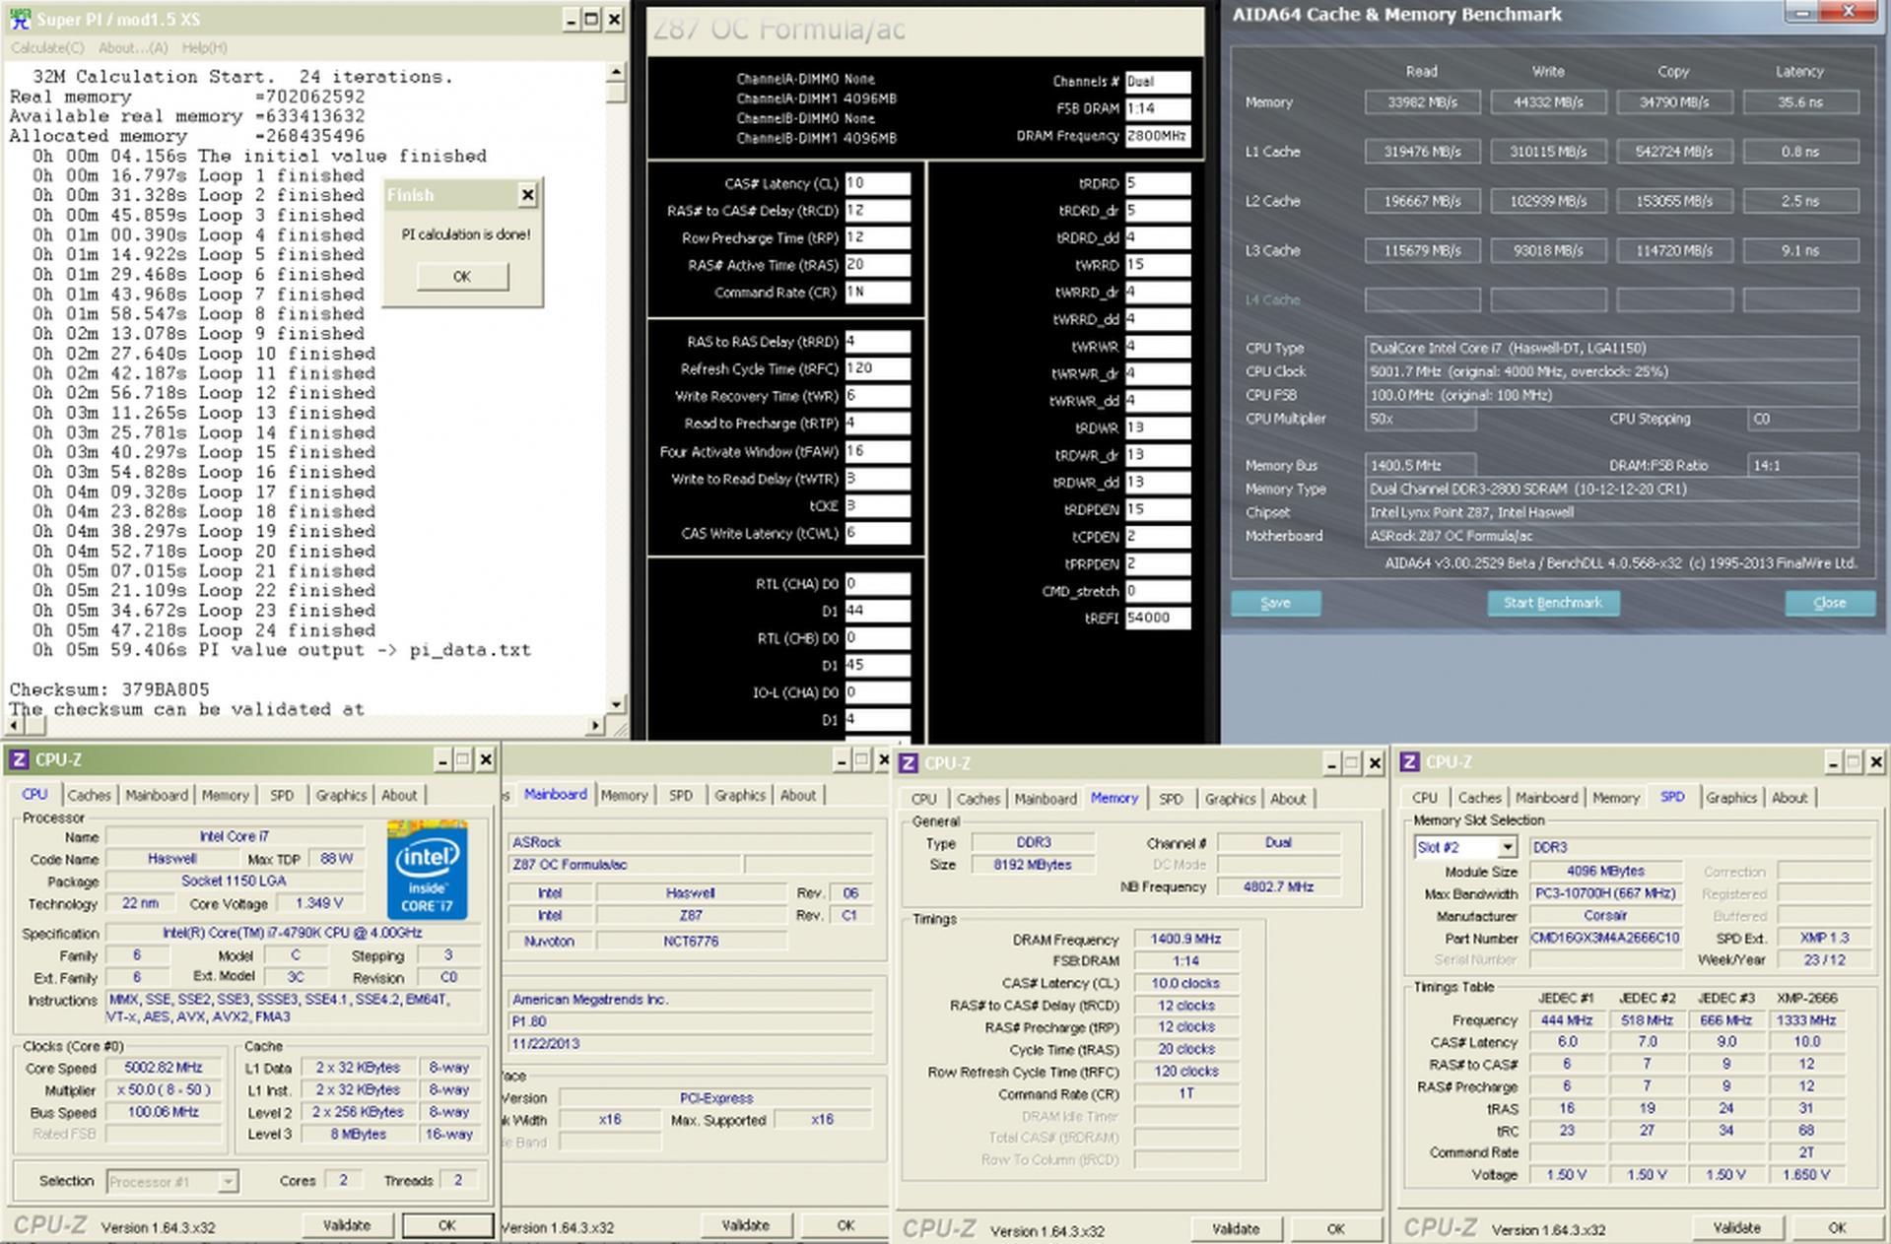Click the Super PI icon in title bar

[19, 20]
